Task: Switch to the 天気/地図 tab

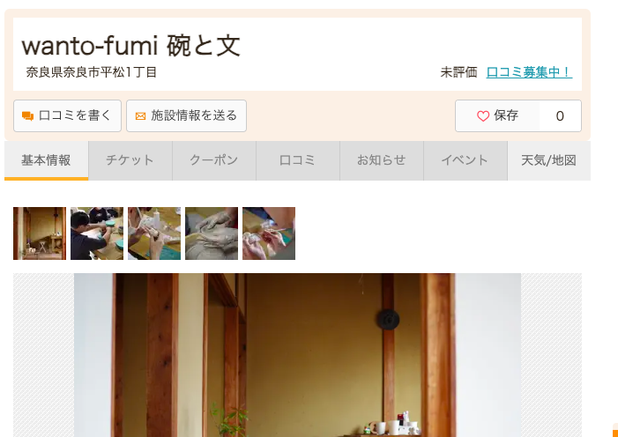Action: pyautogui.click(x=549, y=160)
